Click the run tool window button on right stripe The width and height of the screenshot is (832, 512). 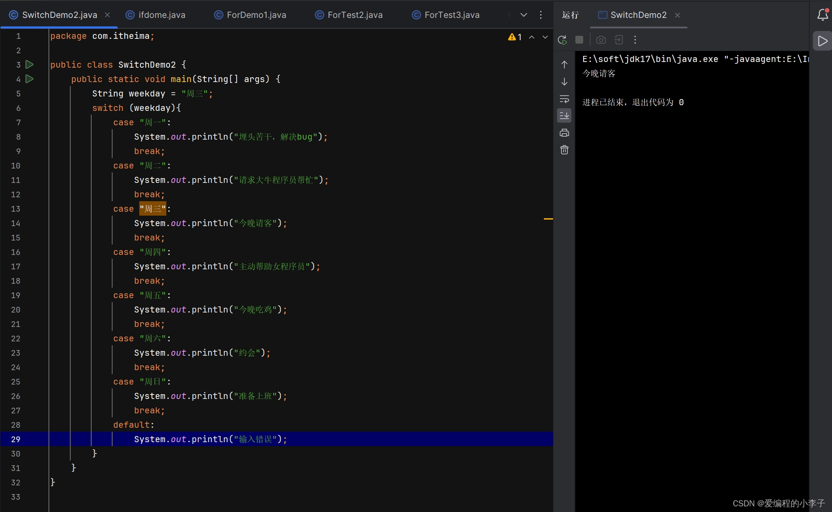(x=822, y=41)
